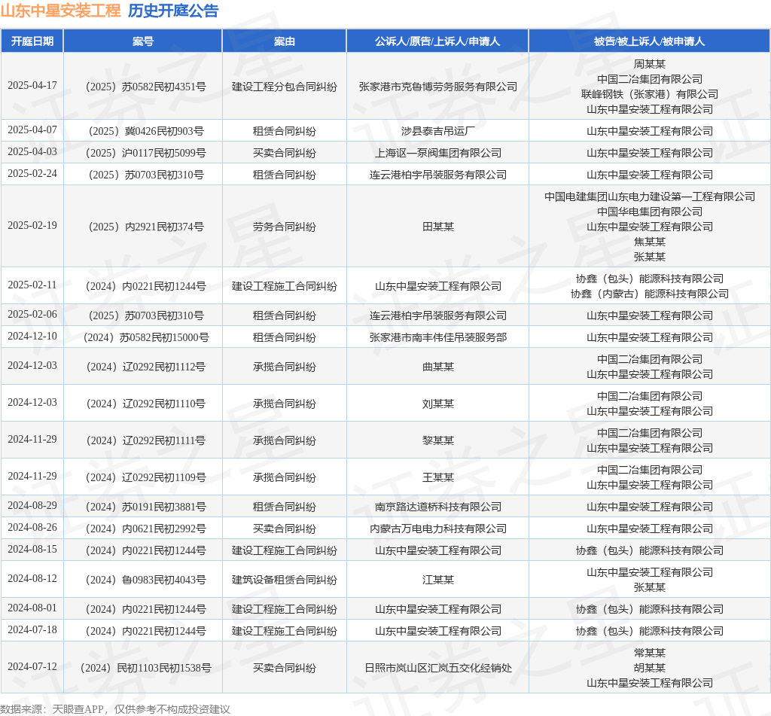
Task: Click plaintiff 江某某
Action: [x=438, y=580]
